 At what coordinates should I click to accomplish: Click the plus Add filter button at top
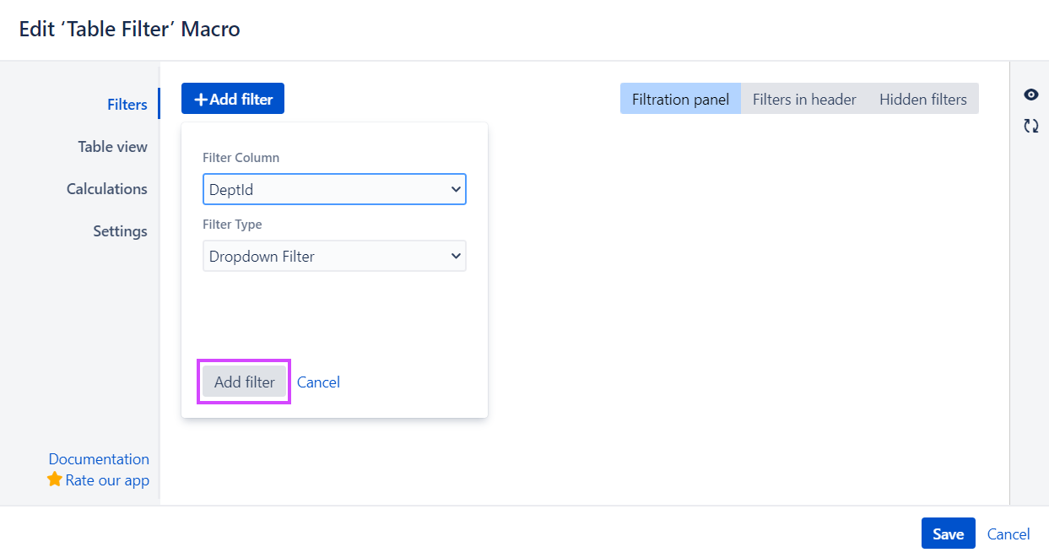[232, 98]
